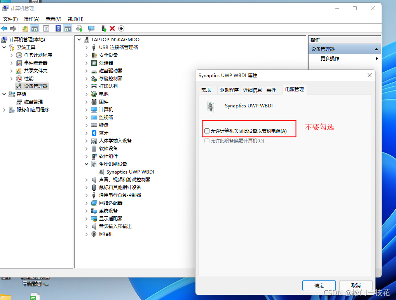Click the USB 连接器管理器 device icon

[94, 47]
